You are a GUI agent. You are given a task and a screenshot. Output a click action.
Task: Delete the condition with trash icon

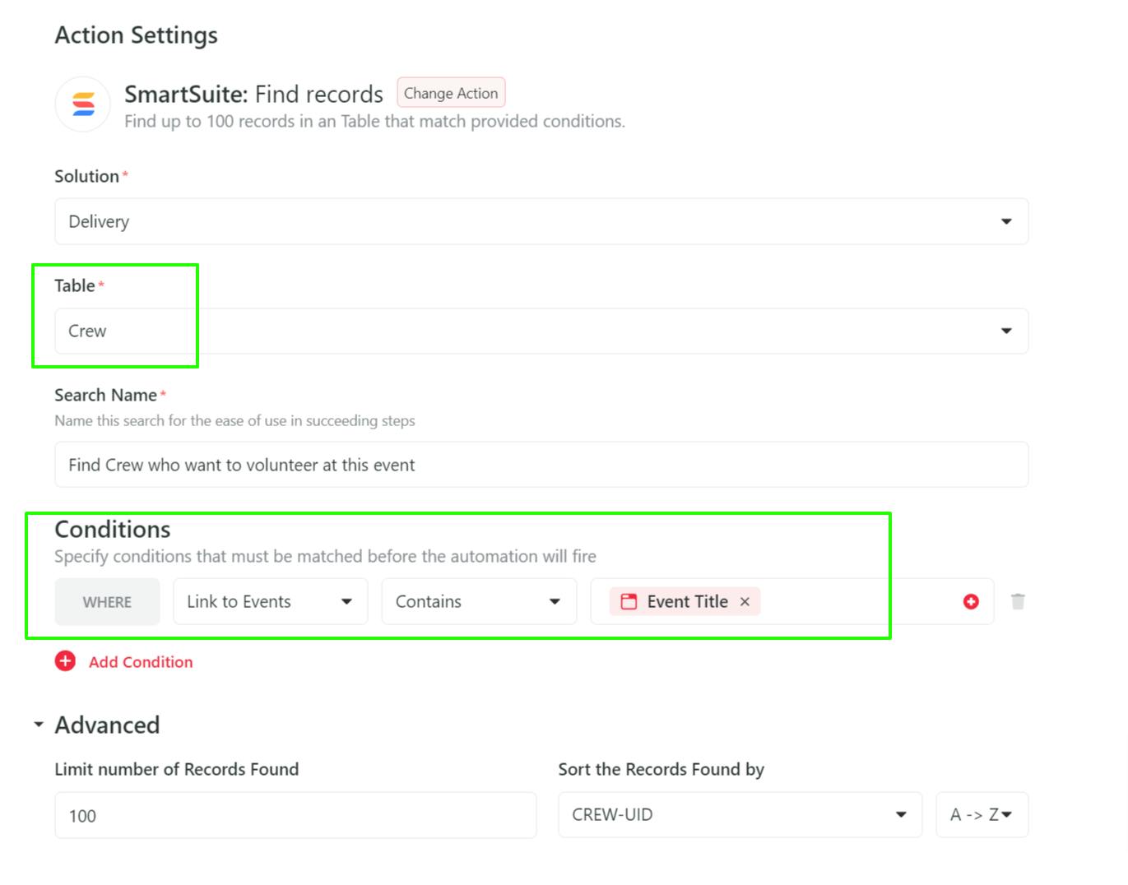pyautogui.click(x=1018, y=602)
